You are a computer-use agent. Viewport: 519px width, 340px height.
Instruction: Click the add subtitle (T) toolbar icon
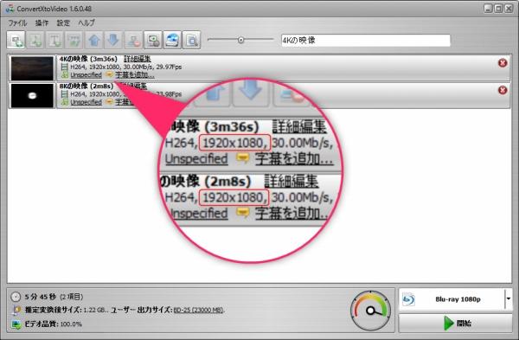click(x=54, y=41)
